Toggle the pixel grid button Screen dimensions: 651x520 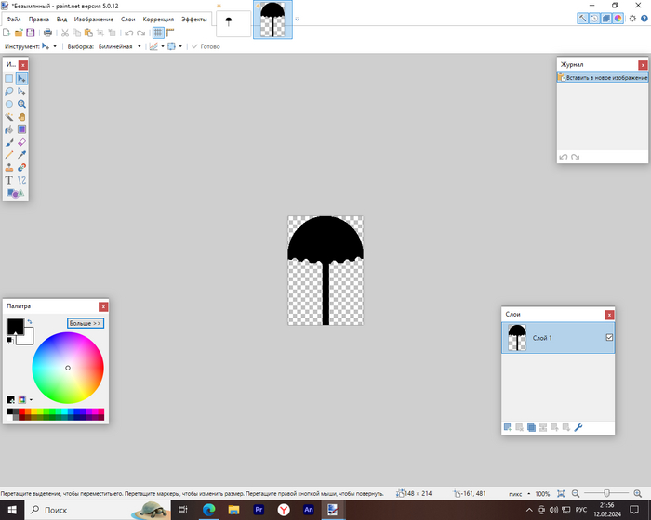[x=158, y=32]
